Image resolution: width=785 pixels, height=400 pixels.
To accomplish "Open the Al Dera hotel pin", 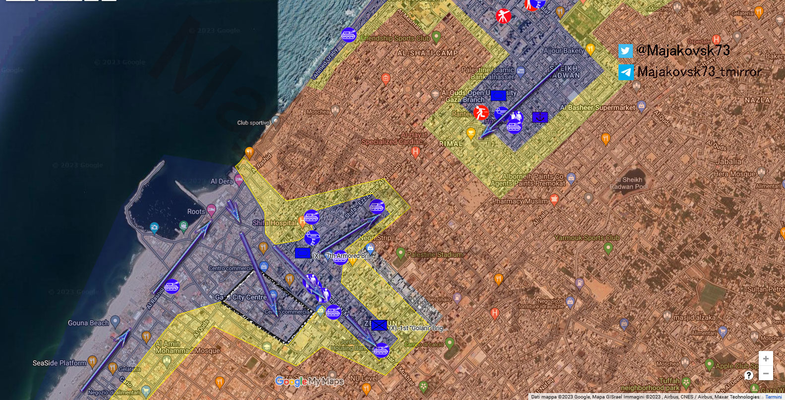I will [239, 180].
